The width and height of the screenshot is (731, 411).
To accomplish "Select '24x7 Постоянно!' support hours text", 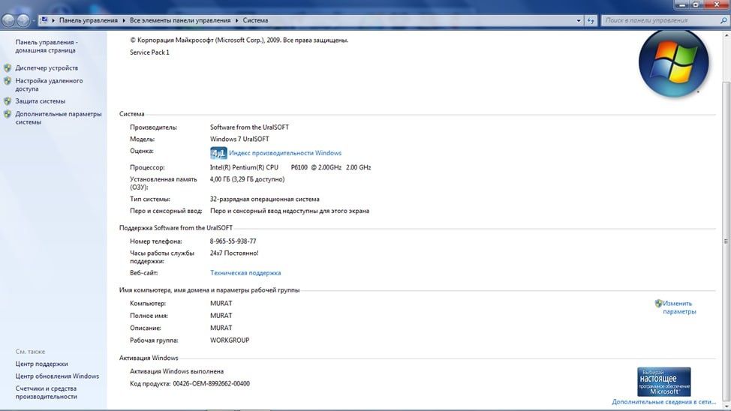I will click(234, 253).
